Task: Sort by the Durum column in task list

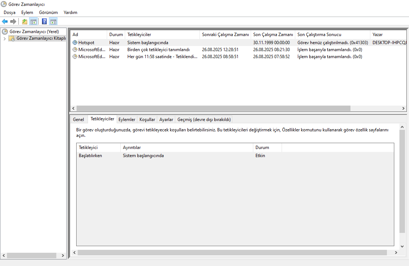Action: 116,35
